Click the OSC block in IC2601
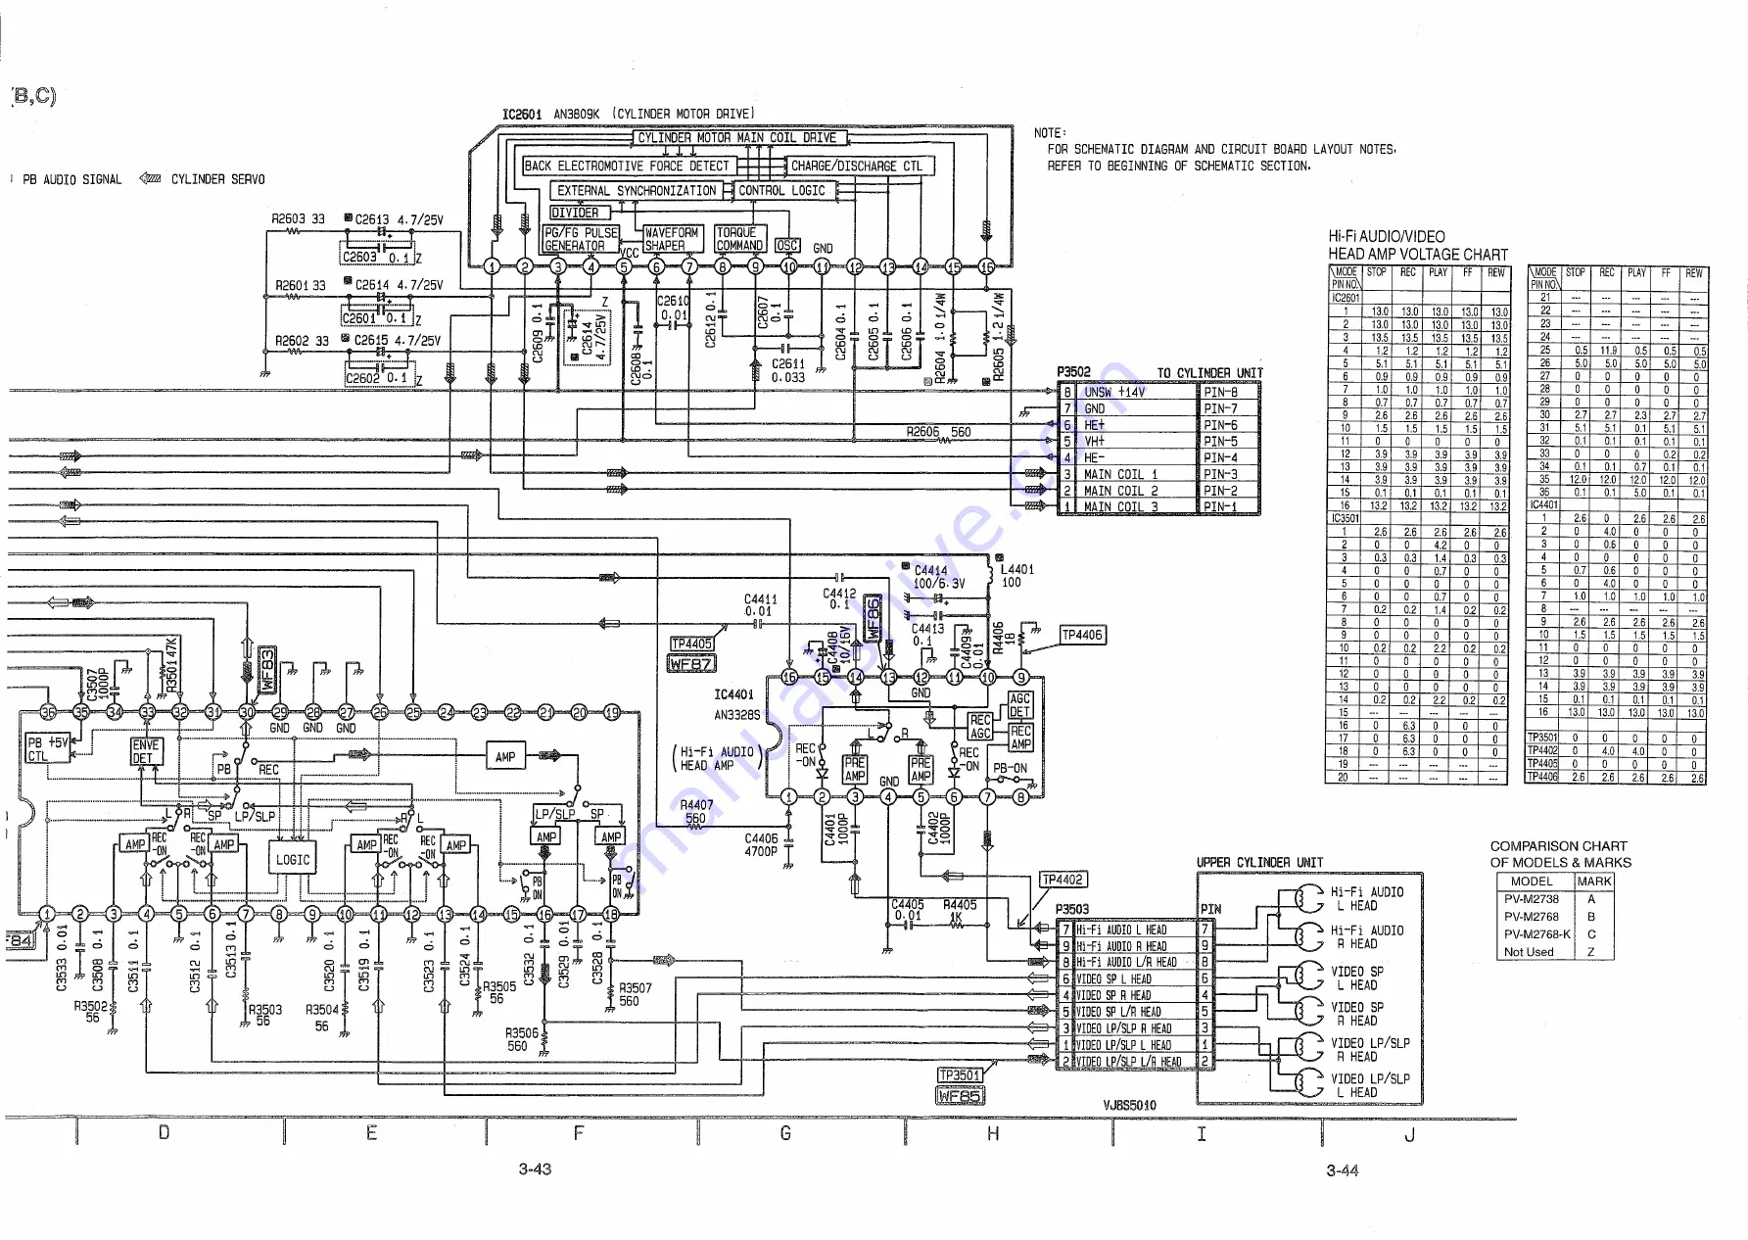 [787, 245]
